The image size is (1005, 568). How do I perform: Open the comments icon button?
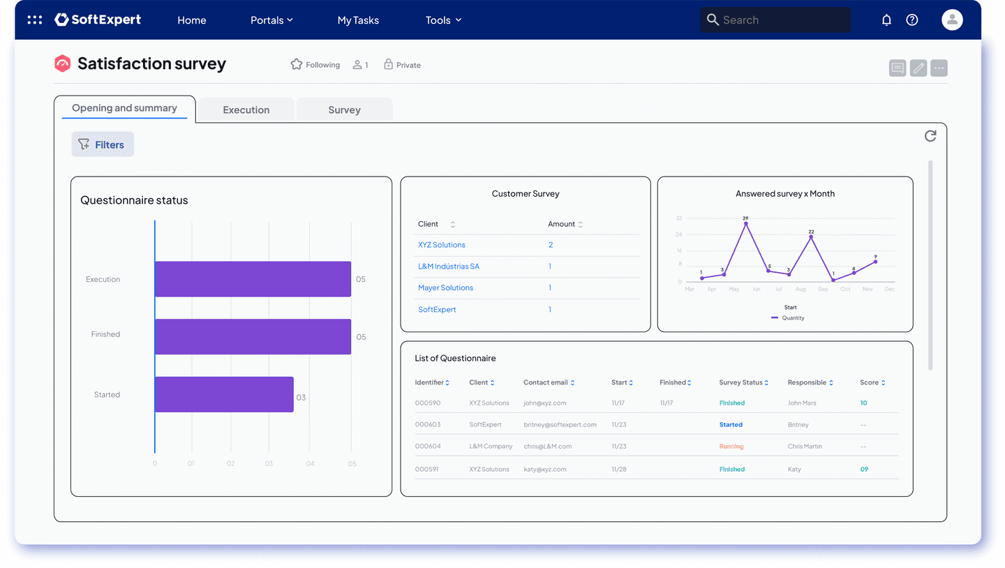[x=898, y=68]
